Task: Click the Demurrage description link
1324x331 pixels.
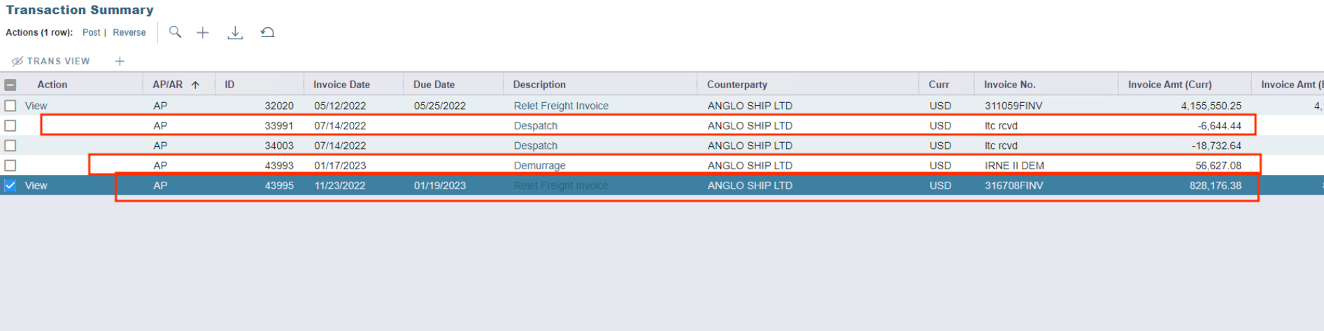Action: 539,166
